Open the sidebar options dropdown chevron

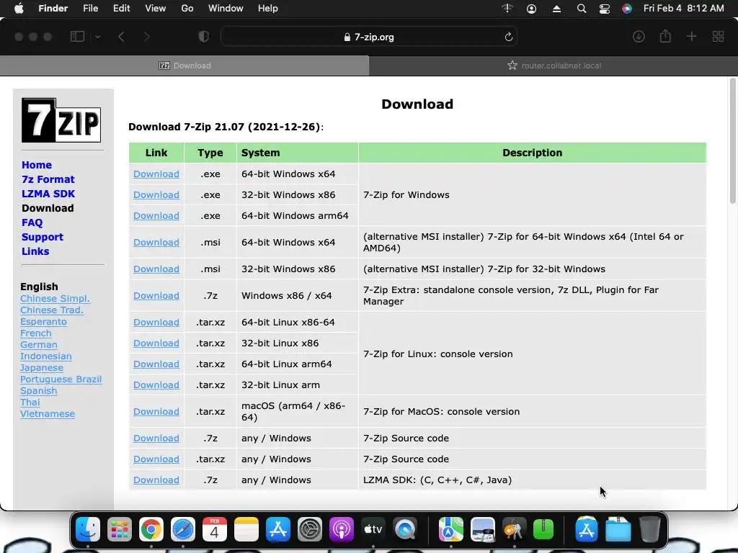coord(98,37)
